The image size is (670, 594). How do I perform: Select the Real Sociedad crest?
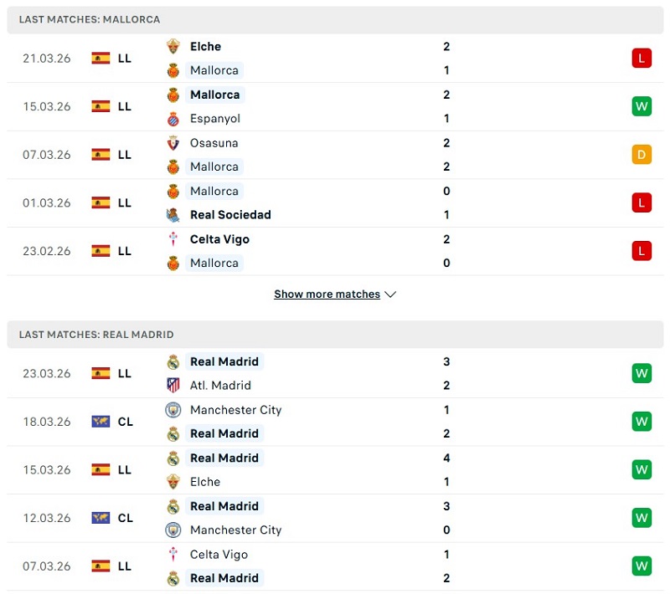[173, 215]
